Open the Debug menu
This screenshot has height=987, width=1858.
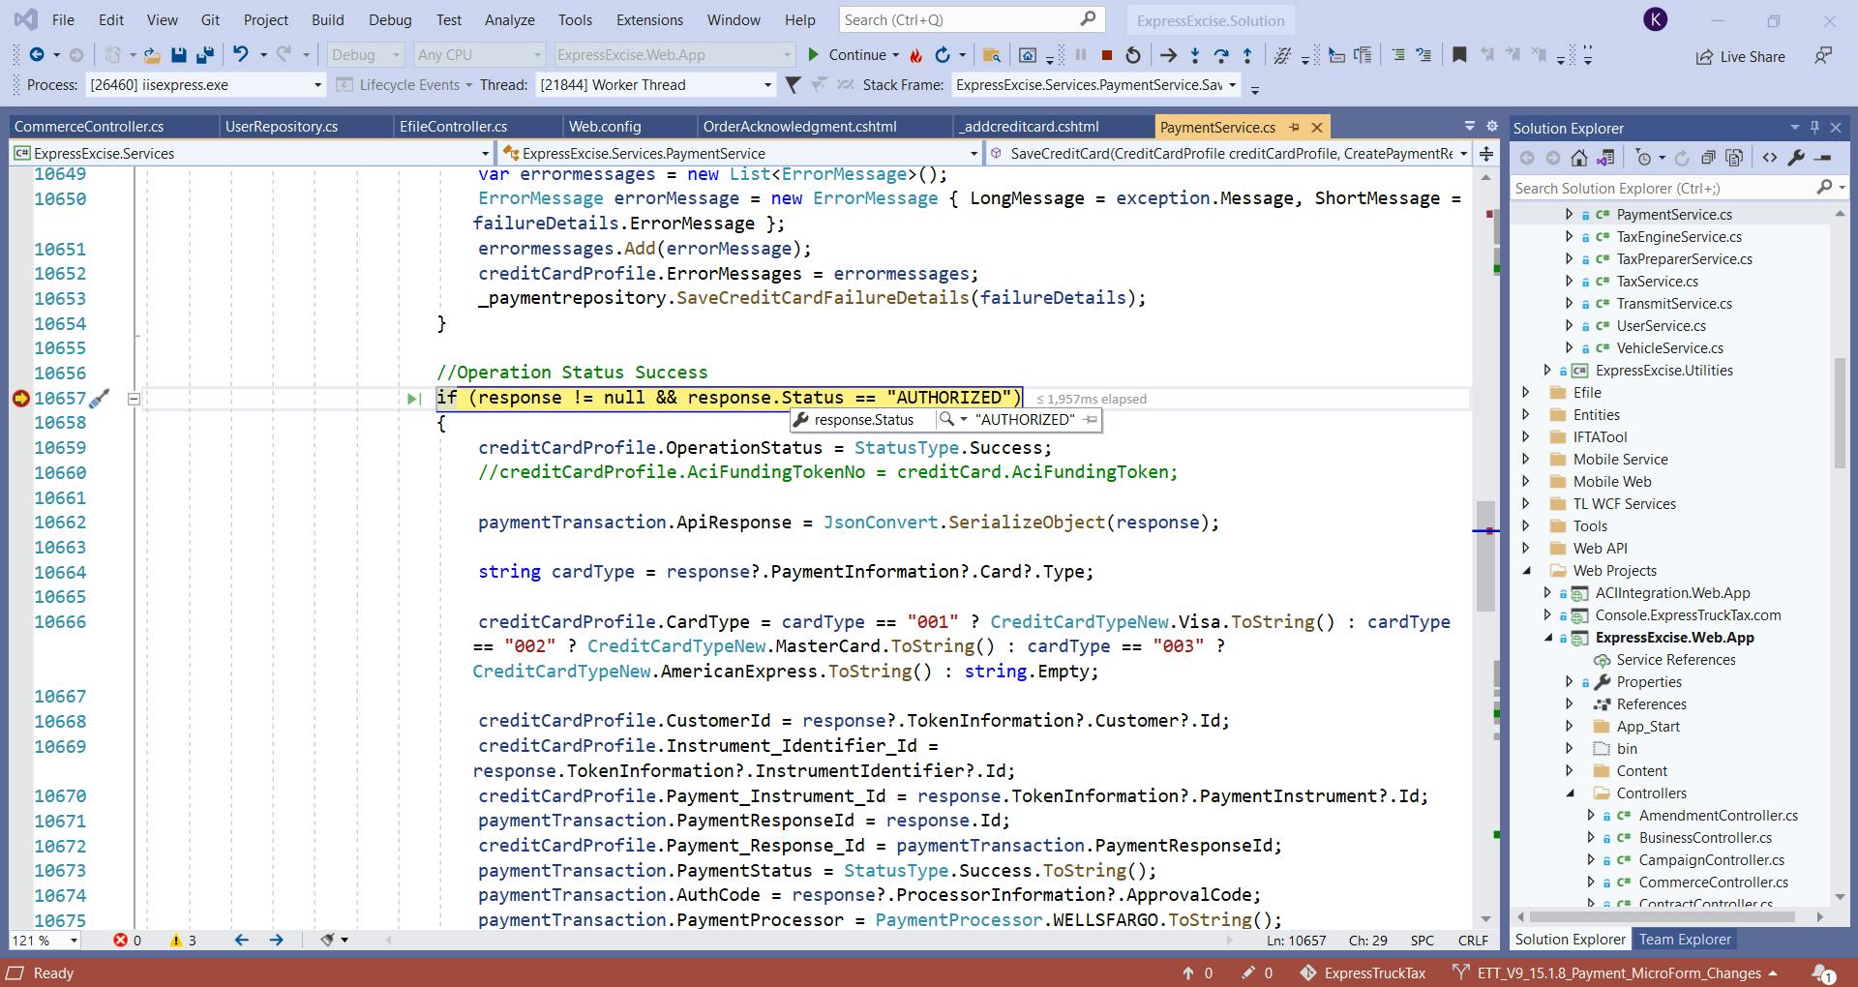pyautogui.click(x=390, y=19)
